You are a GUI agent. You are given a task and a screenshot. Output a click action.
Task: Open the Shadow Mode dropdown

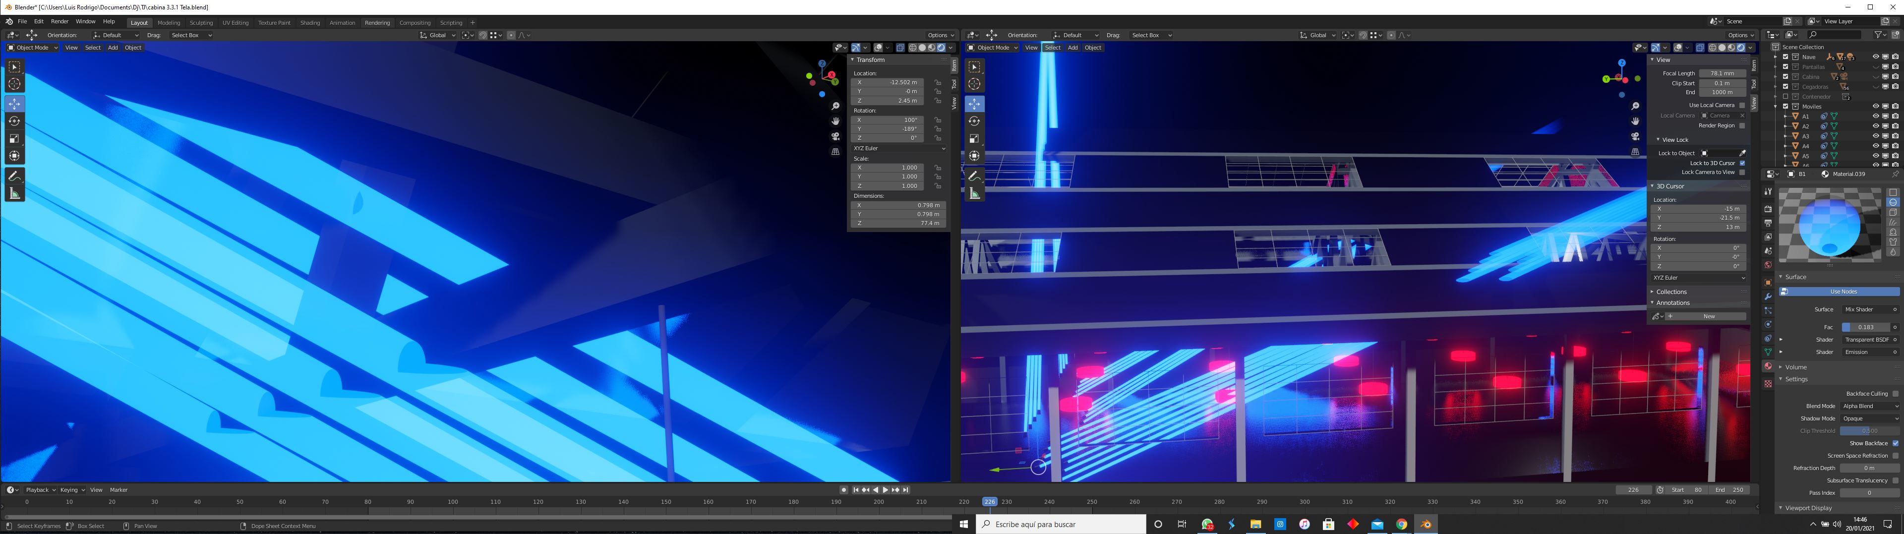click(x=1869, y=418)
